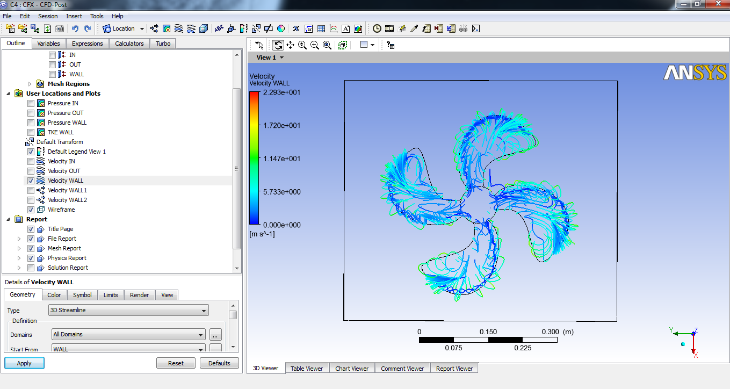The height and width of the screenshot is (389, 730).
Task: Click the Fit View magnifier icon
Action: coord(327,45)
